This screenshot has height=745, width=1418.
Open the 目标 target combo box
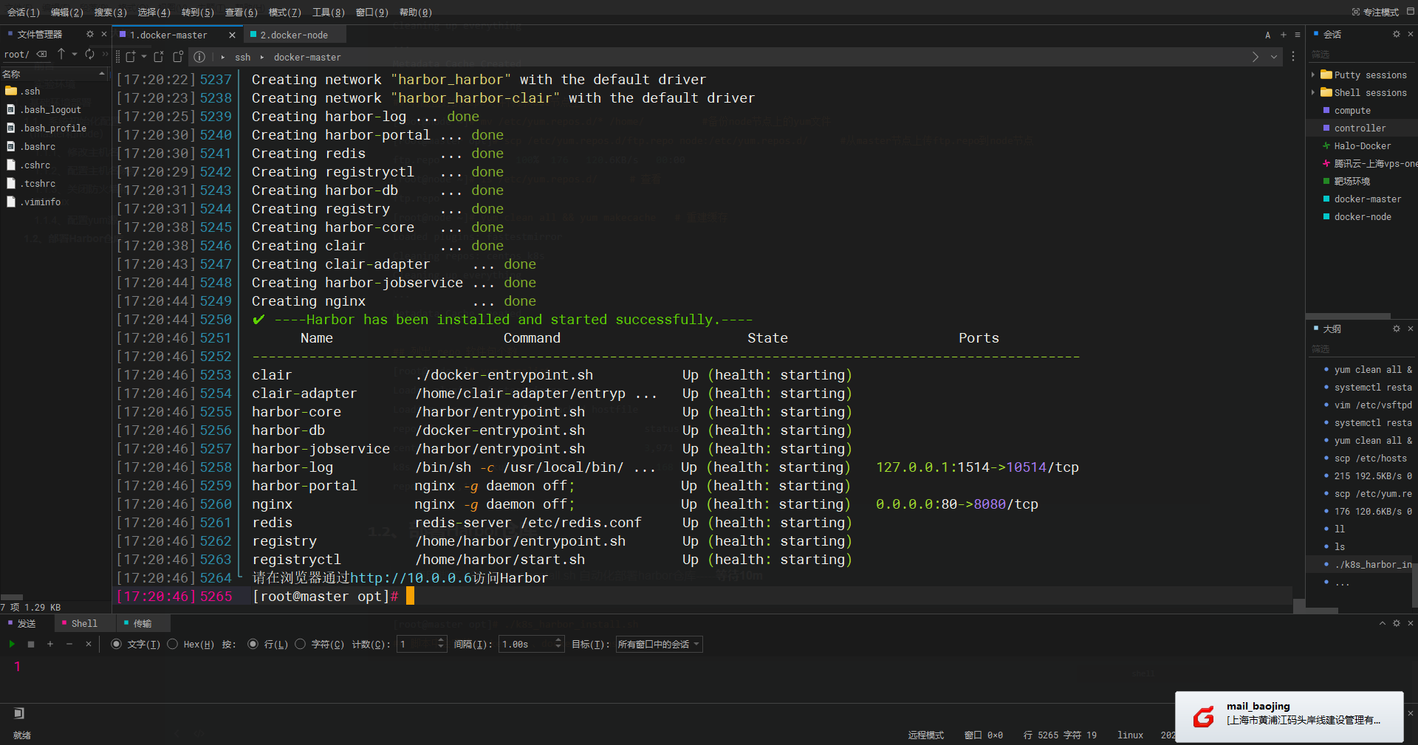click(659, 644)
